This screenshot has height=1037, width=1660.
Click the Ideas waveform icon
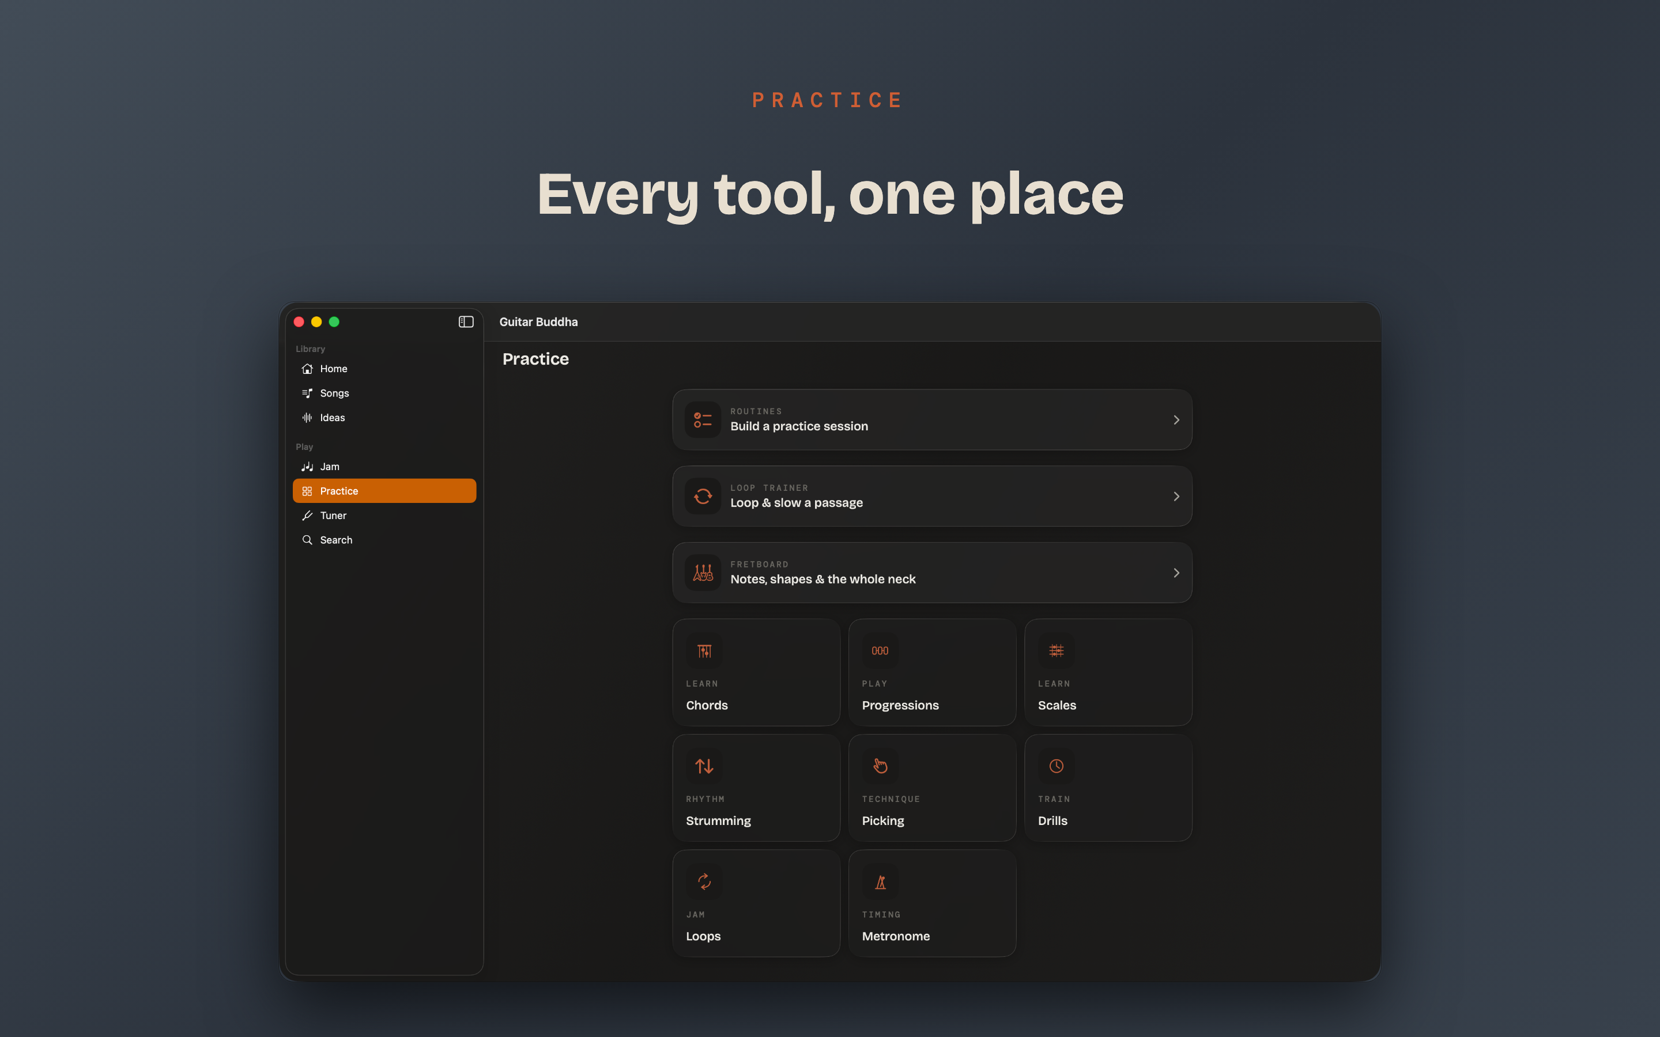point(307,418)
